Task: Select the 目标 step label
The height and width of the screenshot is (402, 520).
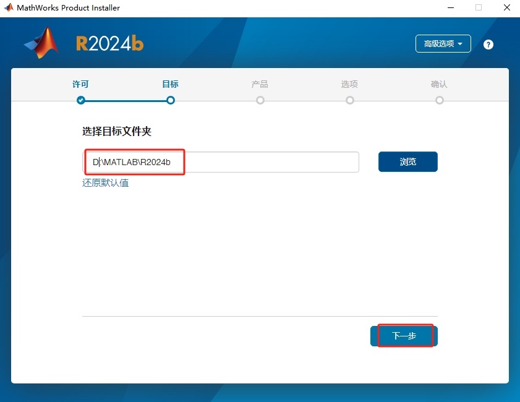Action: click(171, 84)
